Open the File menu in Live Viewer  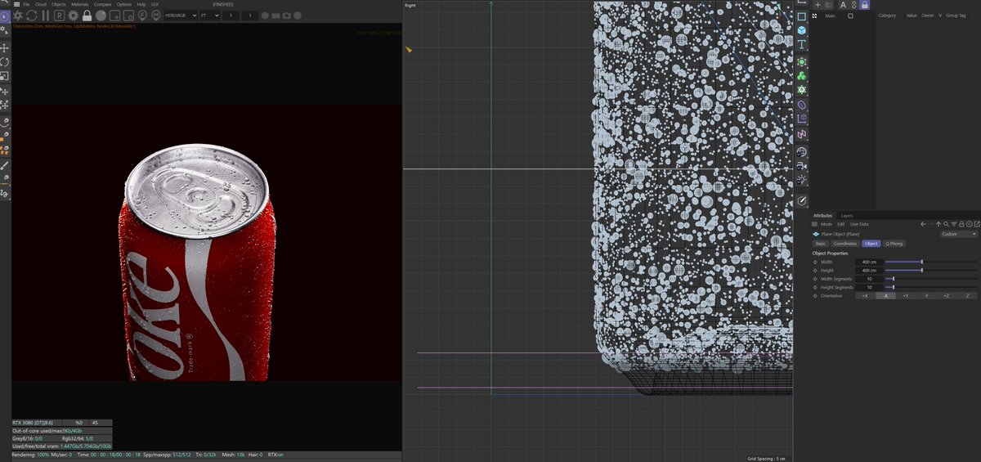click(x=26, y=4)
